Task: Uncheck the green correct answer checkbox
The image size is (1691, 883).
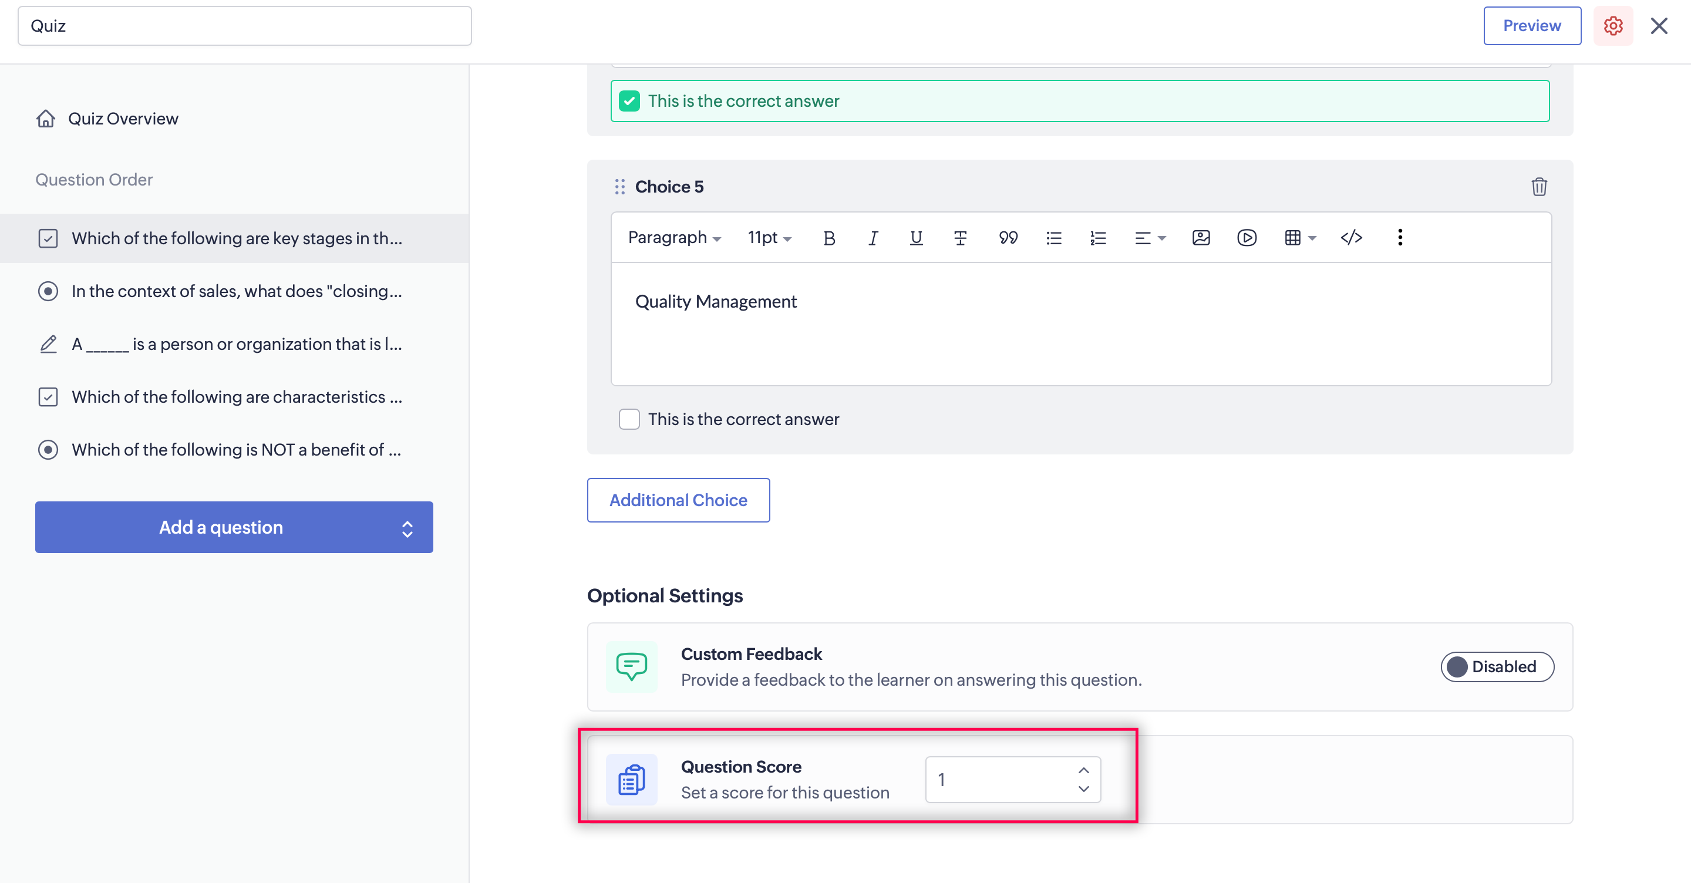Action: 629,101
